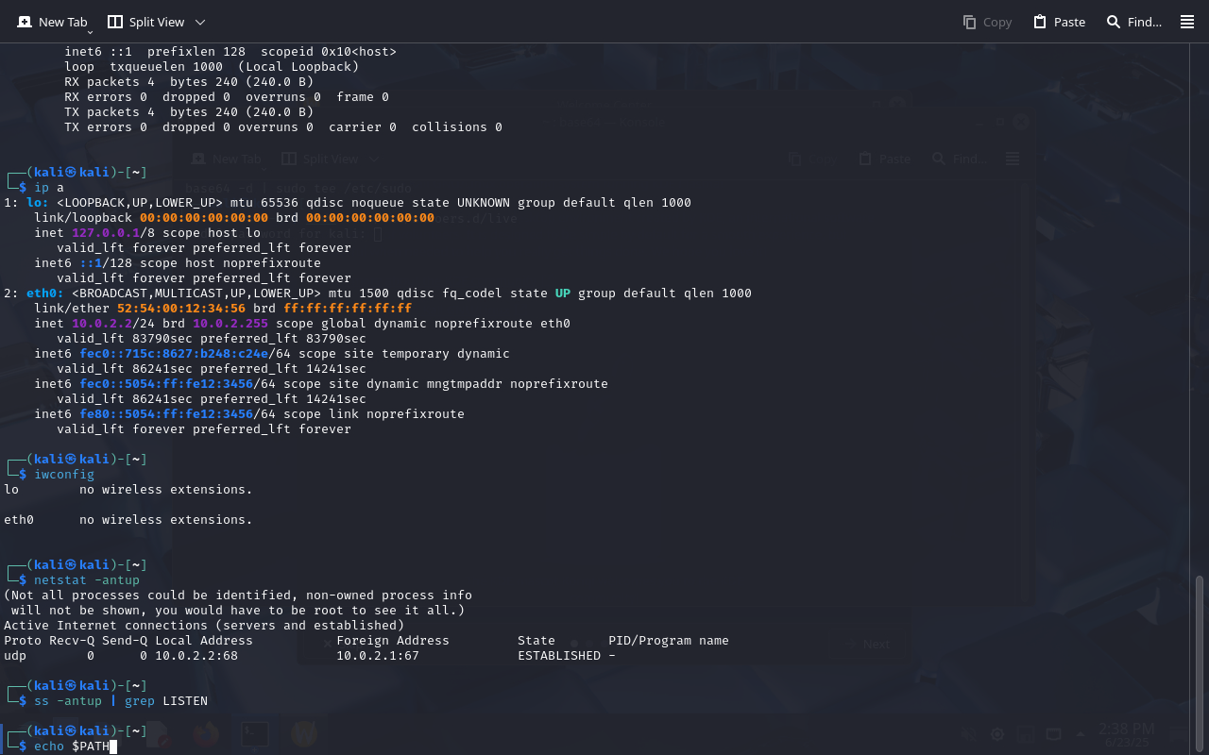Click the Split View pane icon
This screenshot has height=755, width=1209.
pyautogui.click(x=115, y=22)
